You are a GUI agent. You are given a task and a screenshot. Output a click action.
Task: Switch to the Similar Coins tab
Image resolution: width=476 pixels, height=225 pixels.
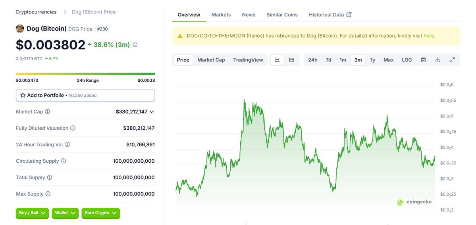(282, 15)
